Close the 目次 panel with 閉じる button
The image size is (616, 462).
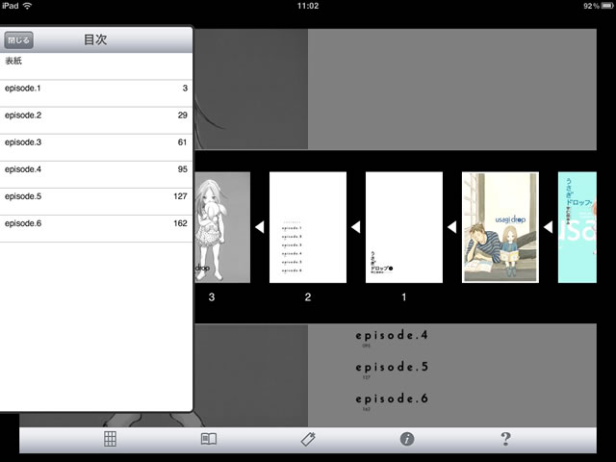[x=18, y=40]
